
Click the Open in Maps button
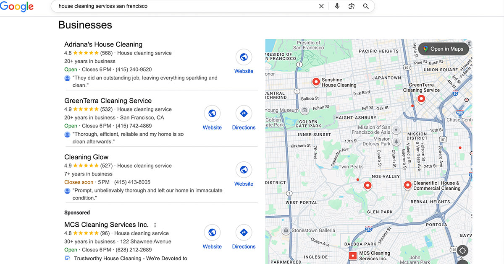click(443, 49)
